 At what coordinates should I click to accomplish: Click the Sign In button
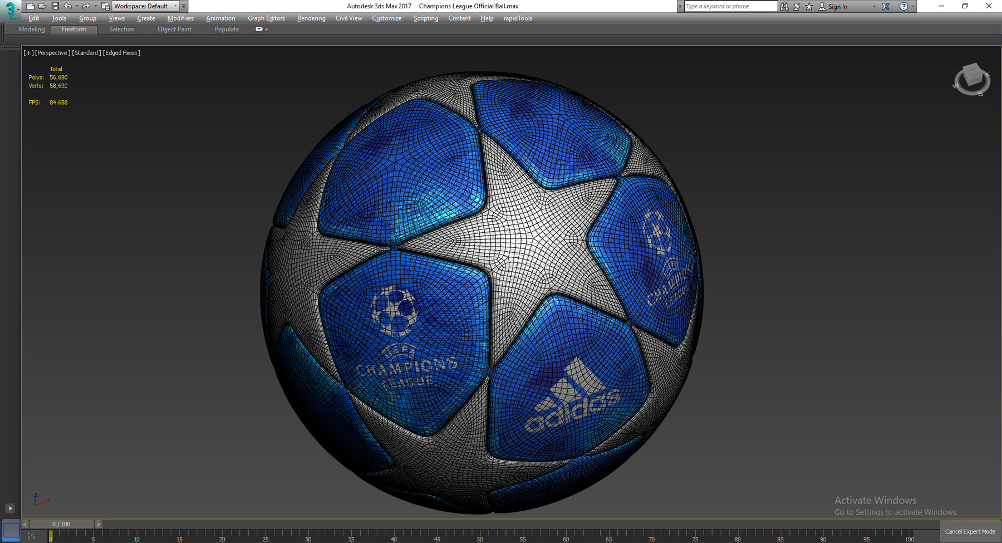click(x=833, y=7)
